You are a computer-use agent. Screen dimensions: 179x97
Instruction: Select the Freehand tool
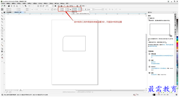click(x=2, y=25)
